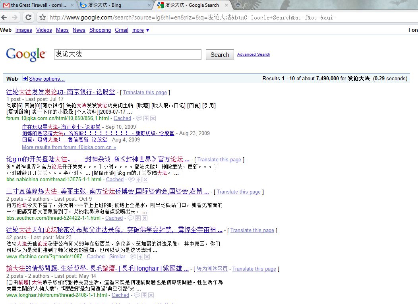This screenshot has height=304, width=418.
Task: Bookmark the page with the star icon
Action: (43, 17)
